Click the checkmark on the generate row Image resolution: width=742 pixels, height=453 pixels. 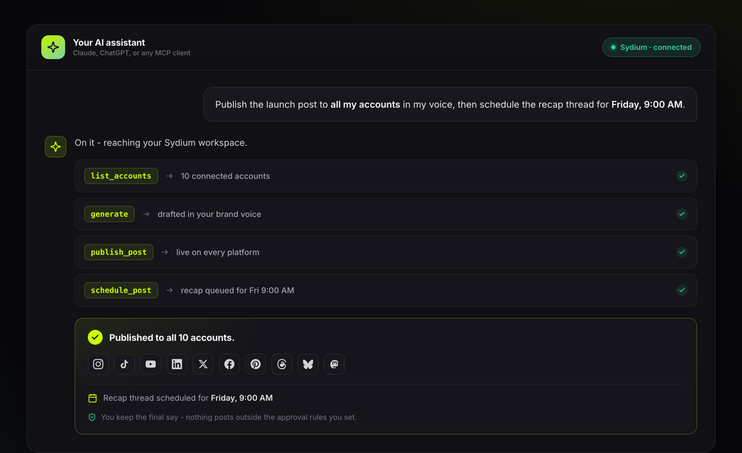pos(682,214)
